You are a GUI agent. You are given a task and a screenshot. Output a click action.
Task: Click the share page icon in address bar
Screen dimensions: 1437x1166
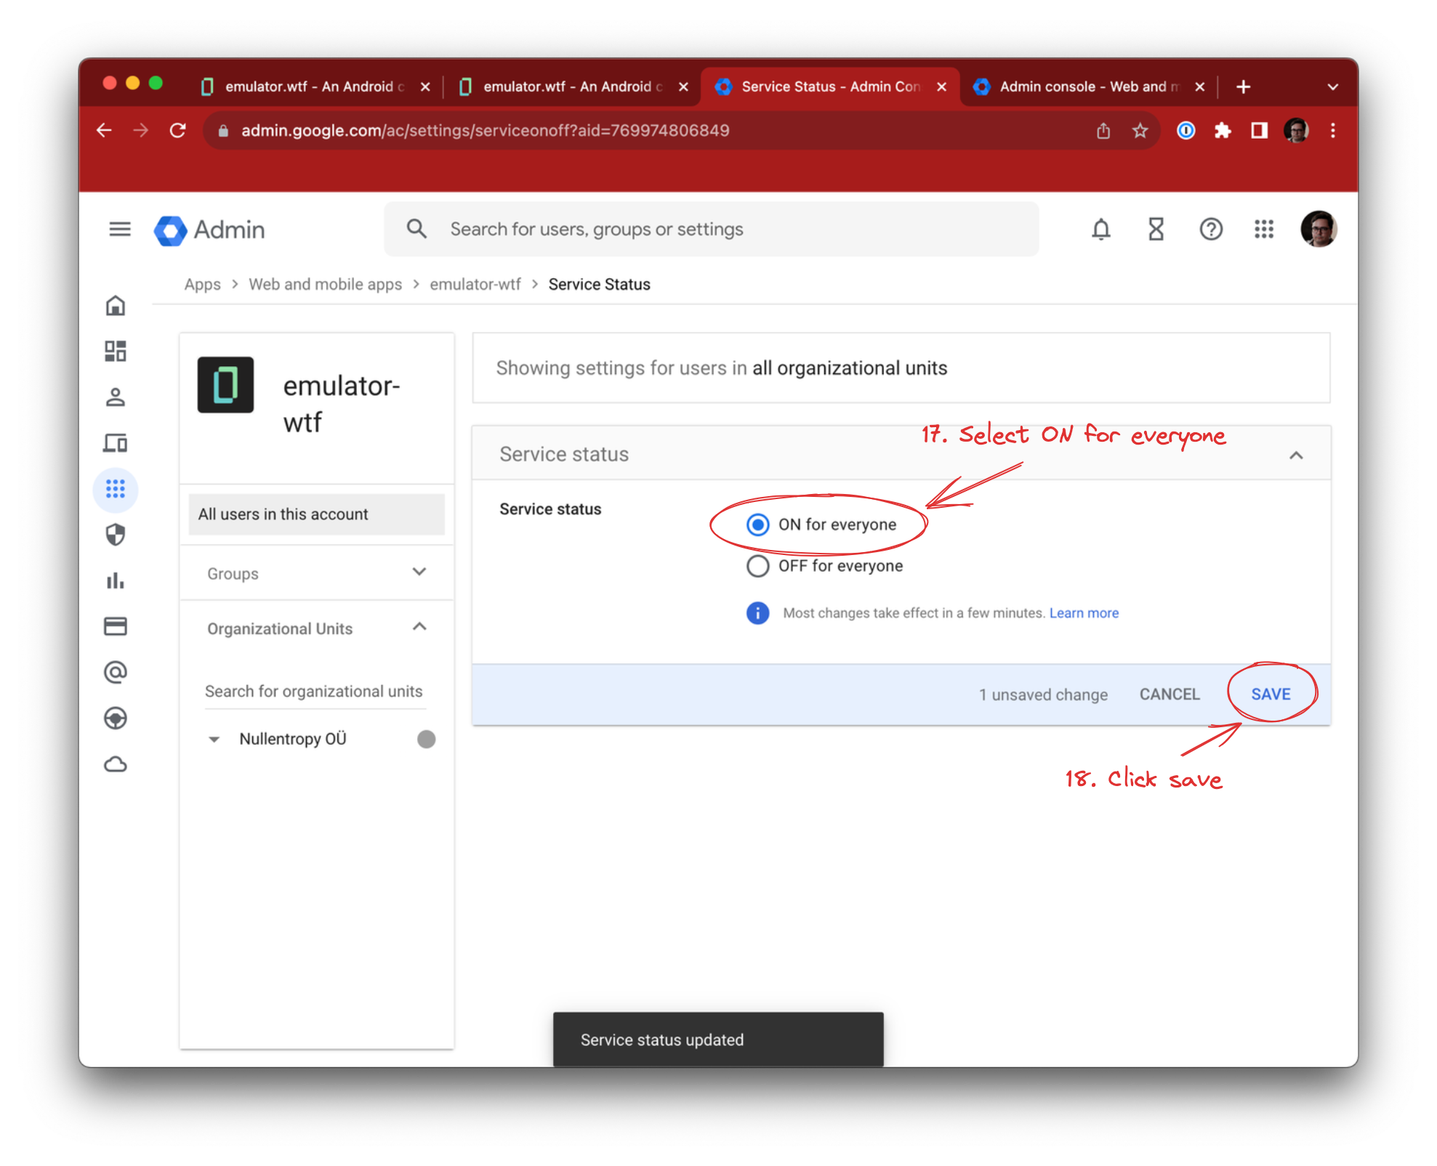[x=1103, y=131]
